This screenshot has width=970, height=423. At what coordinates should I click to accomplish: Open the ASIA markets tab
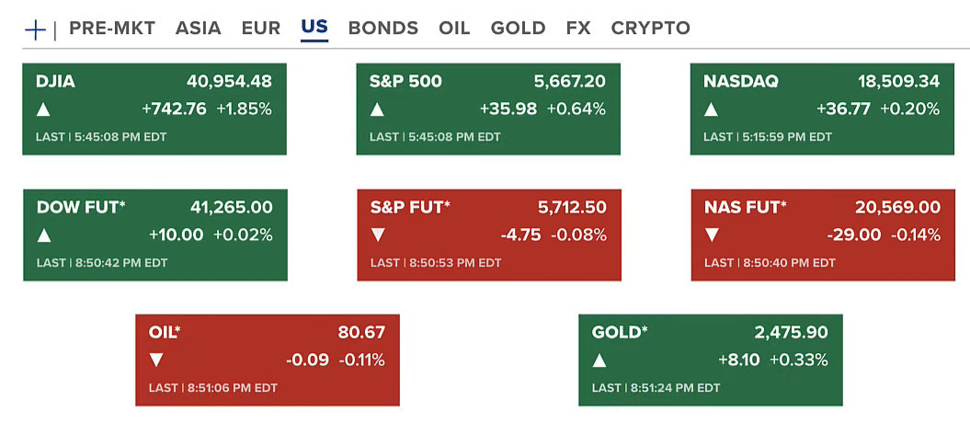point(199,29)
